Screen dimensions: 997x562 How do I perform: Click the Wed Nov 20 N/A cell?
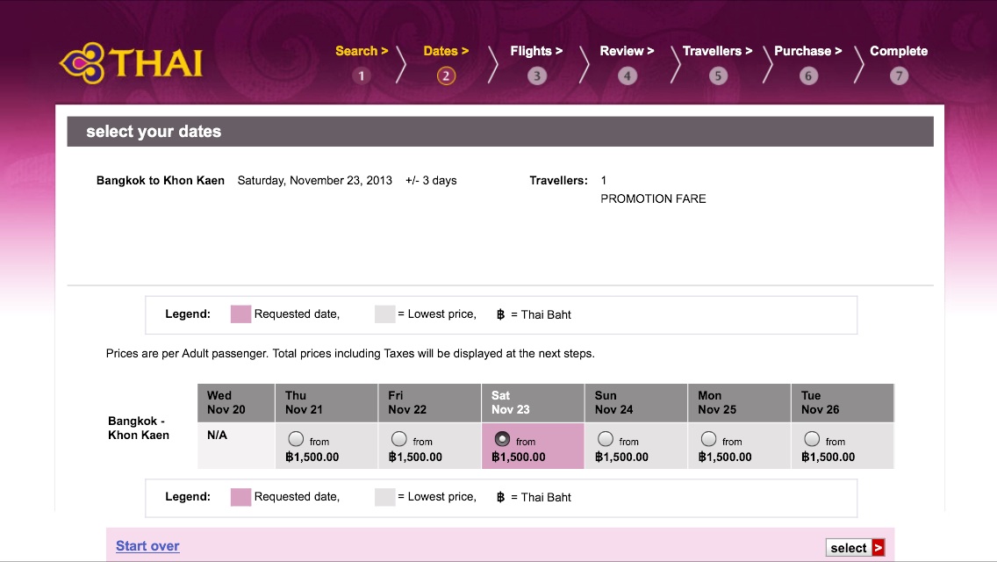click(235, 446)
